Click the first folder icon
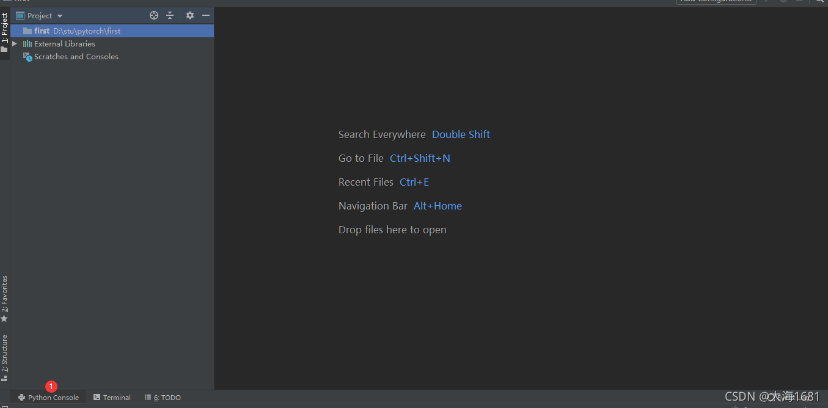 (x=27, y=31)
